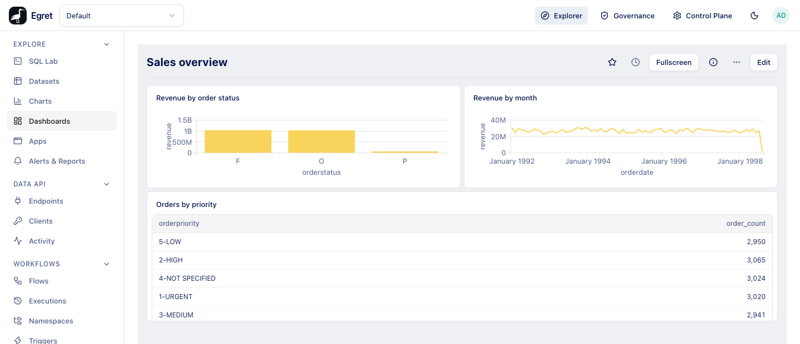
Task: Click the Revenue by month title
Action: 505,98
